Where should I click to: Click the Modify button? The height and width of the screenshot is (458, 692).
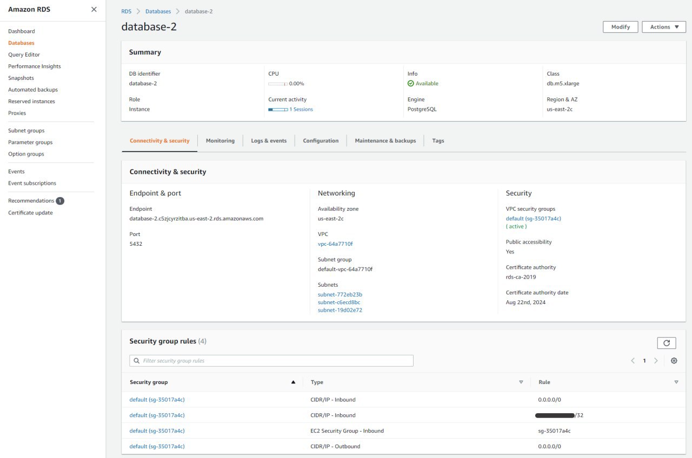click(621, 27)
